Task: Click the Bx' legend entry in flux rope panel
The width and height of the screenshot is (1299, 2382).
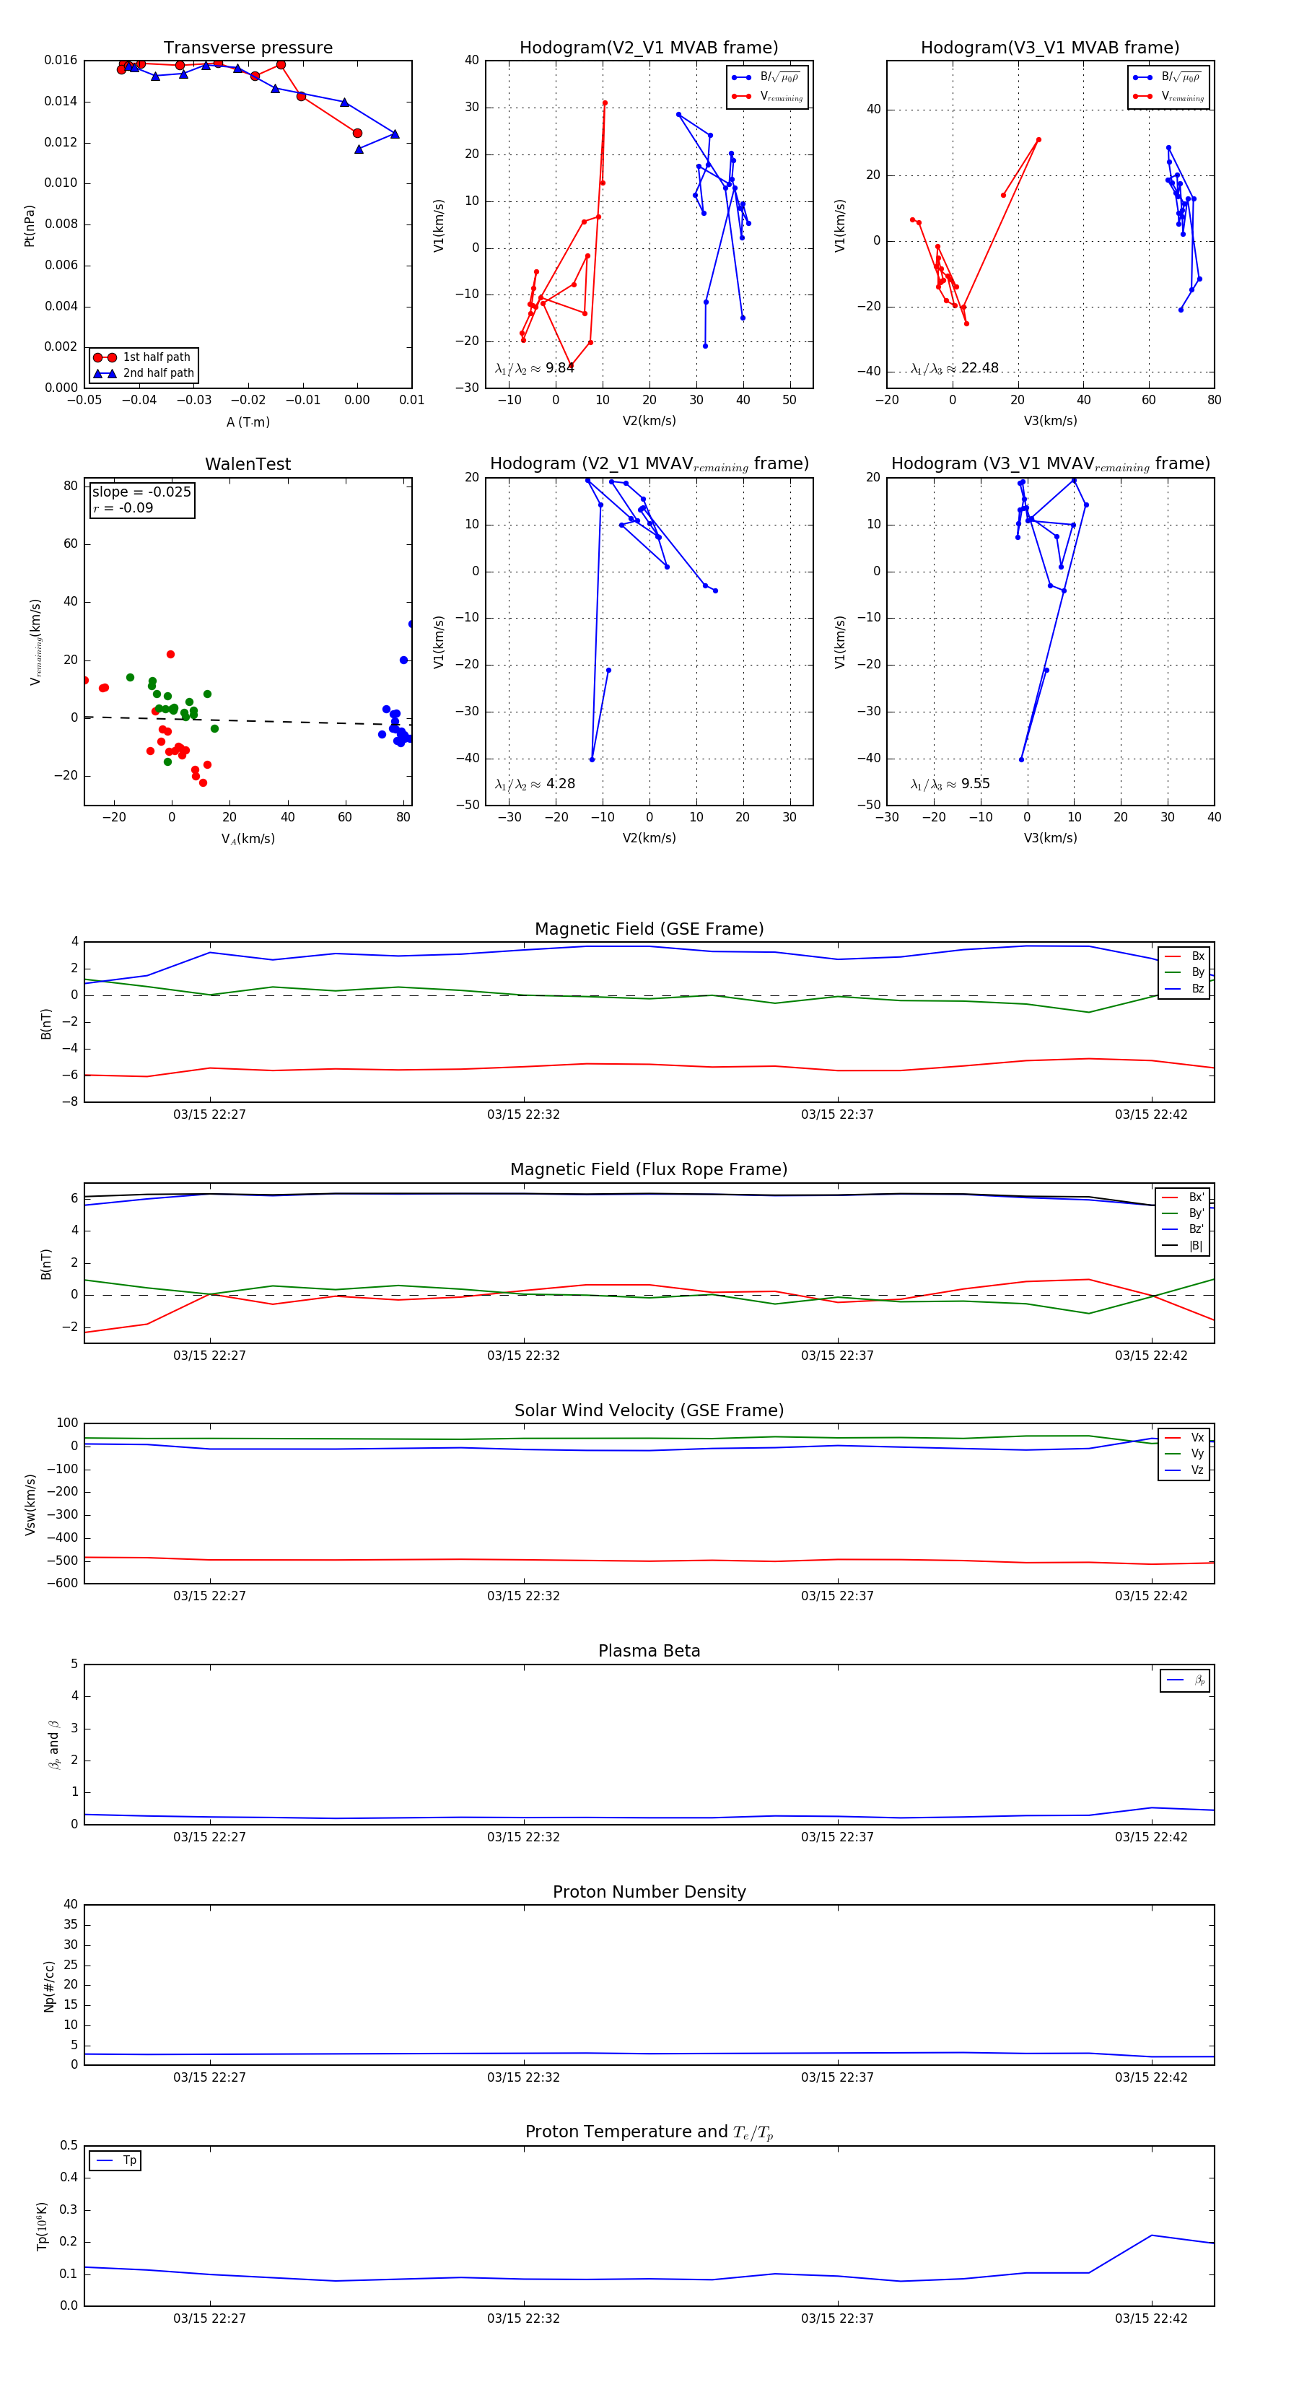Action: 1184,1197
